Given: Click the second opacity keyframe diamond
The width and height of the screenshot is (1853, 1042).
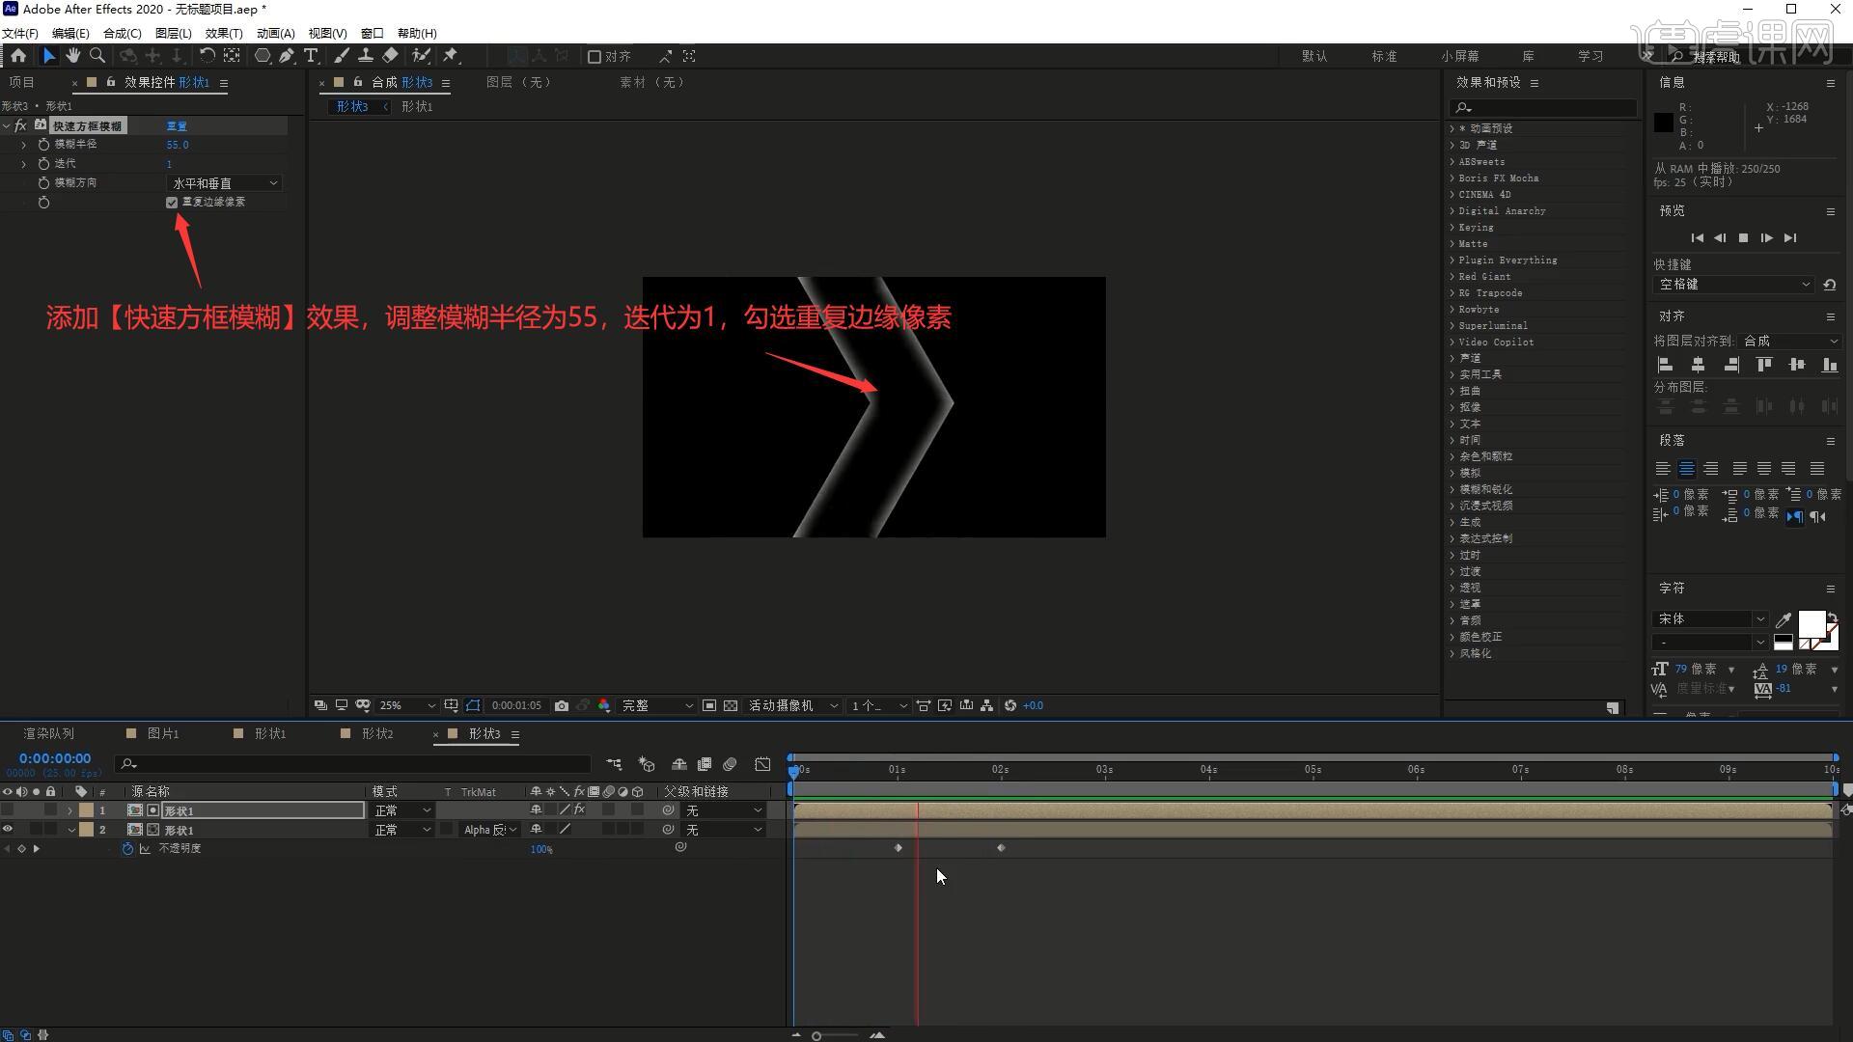Looking at the screenshot, I should click(x=1001, y=848).
